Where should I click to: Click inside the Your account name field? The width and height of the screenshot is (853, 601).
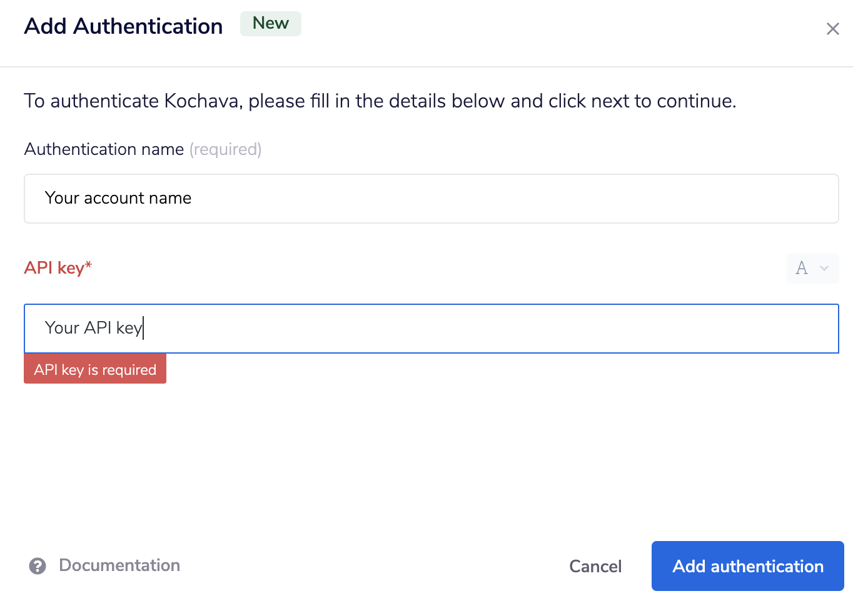click(431, 198)
